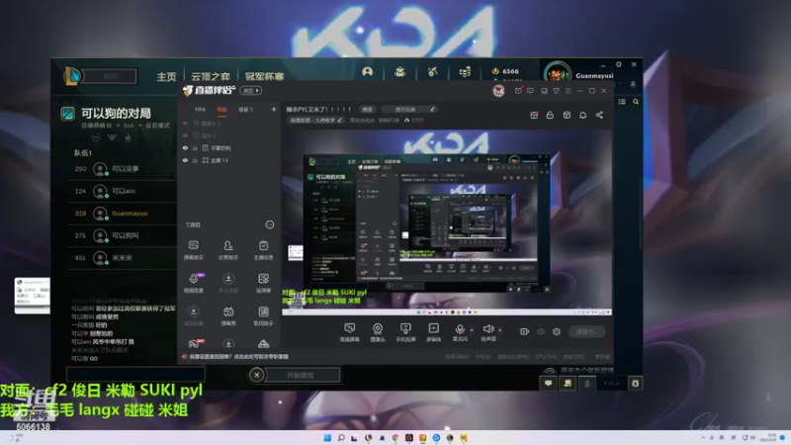Select player 可以win in team list
Screen dimensions: 791x445
tap(122, 191)
